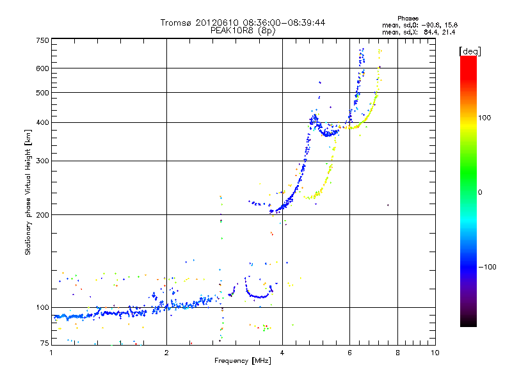Click the '100' colorbar tick label
The width and height of the screenshot is (512, 384).
(484, 118)
